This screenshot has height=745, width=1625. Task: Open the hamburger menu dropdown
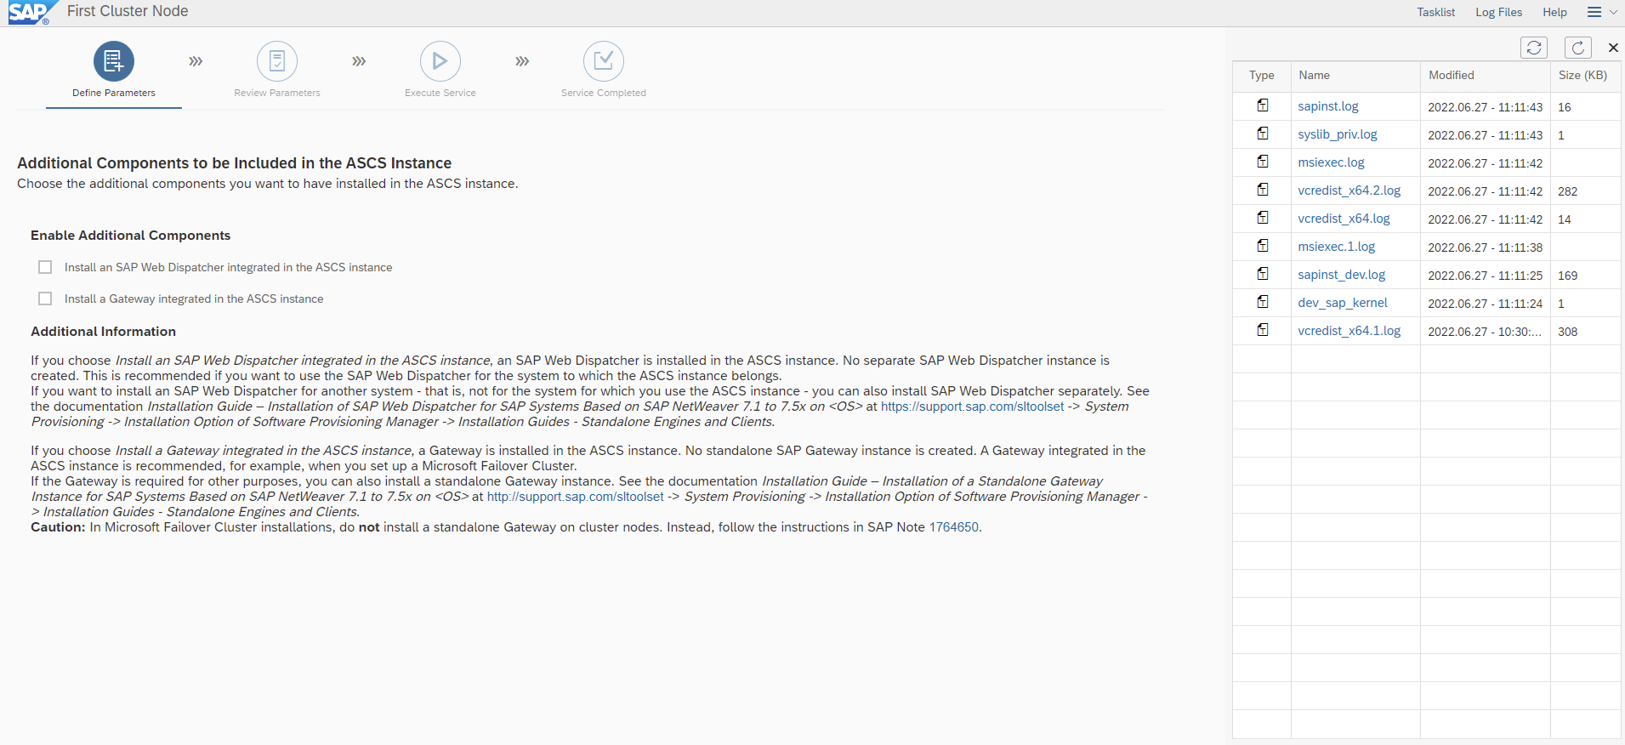click(x=1602, y=12)
